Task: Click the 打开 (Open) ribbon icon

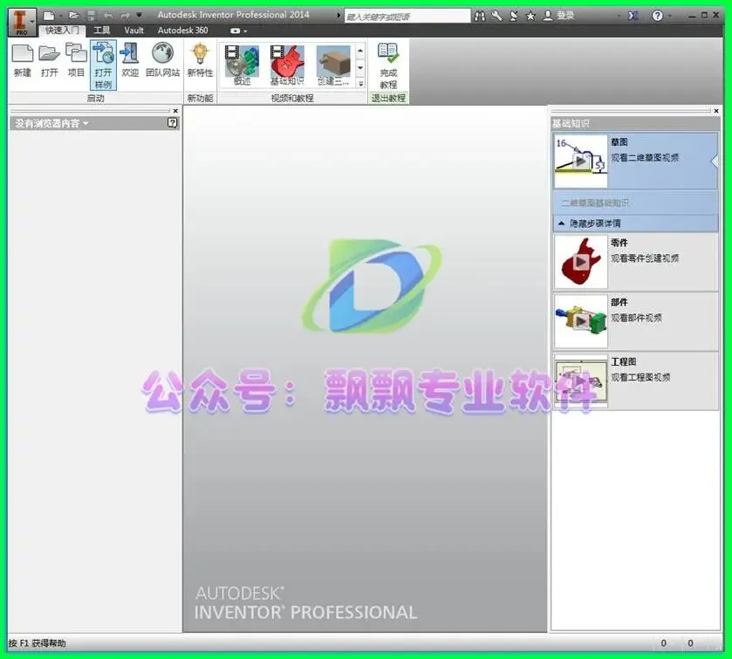Action: (x=49, y=61)
